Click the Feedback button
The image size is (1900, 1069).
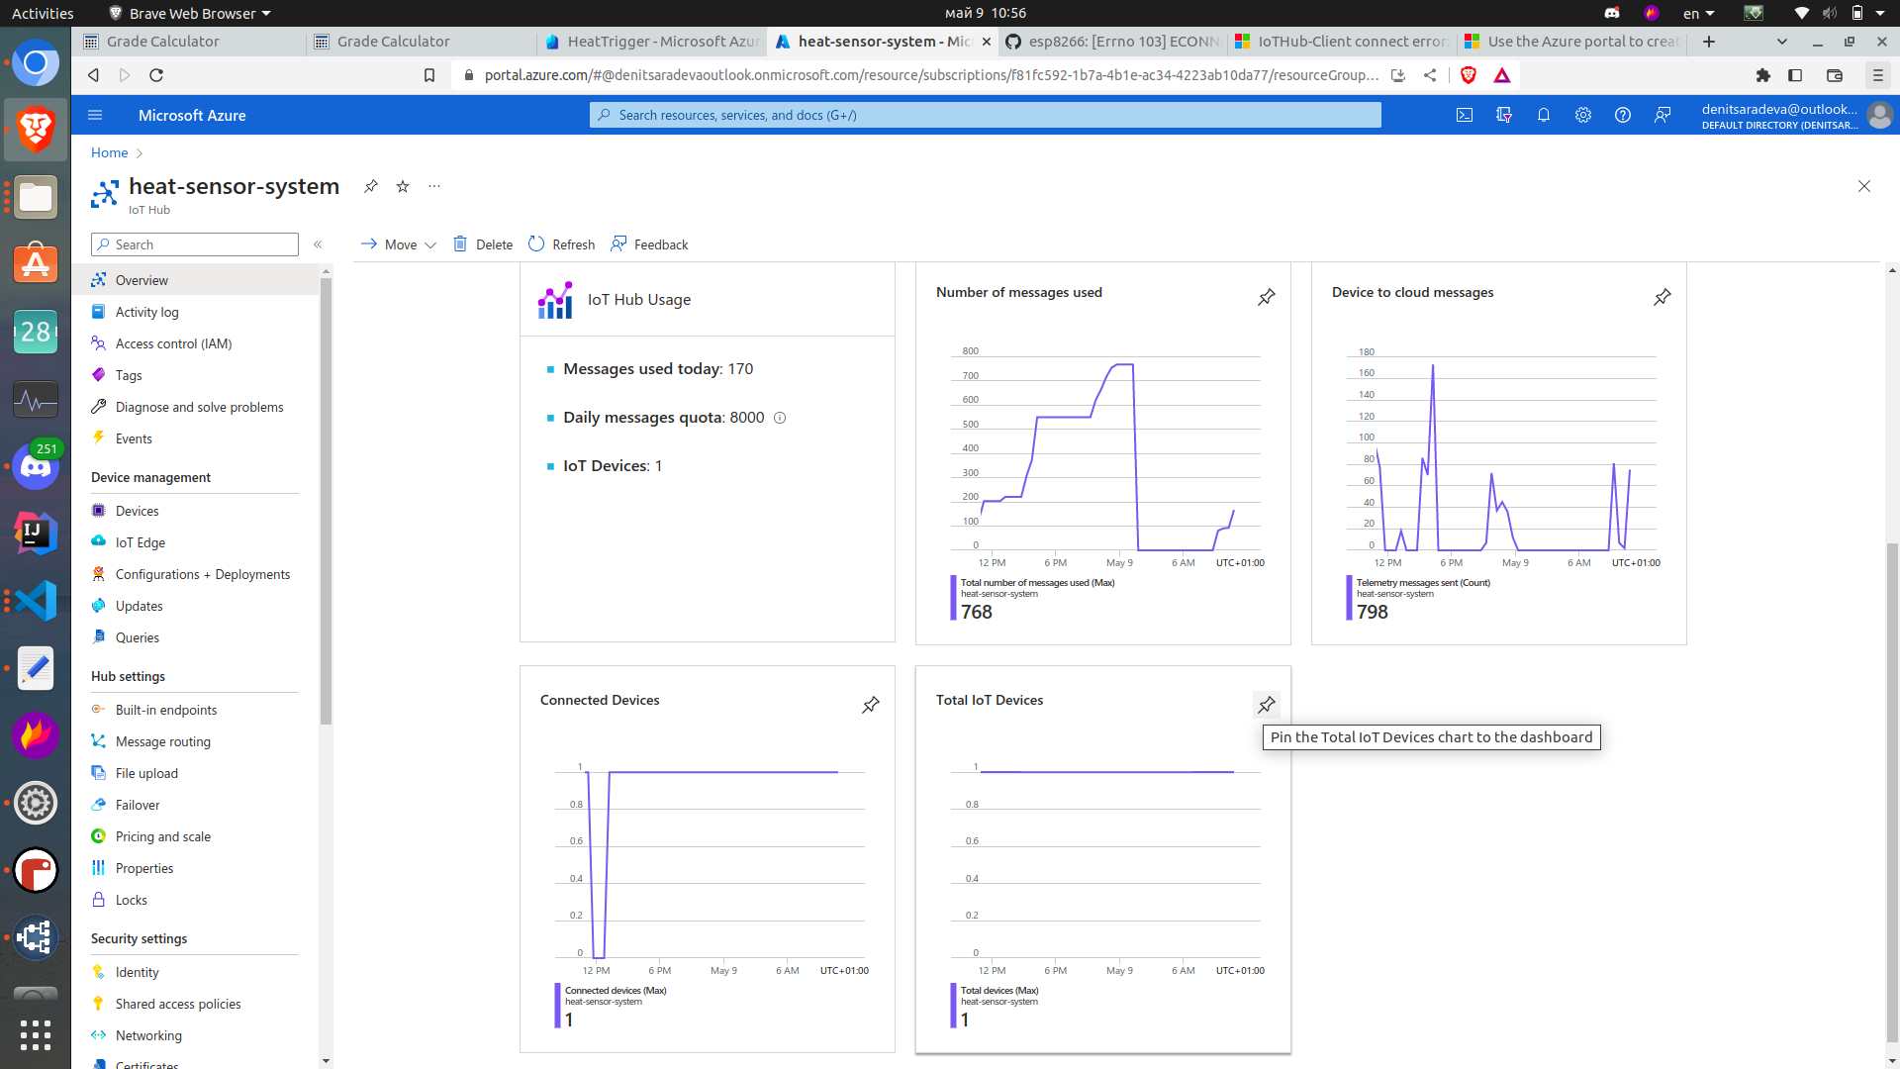649,244
